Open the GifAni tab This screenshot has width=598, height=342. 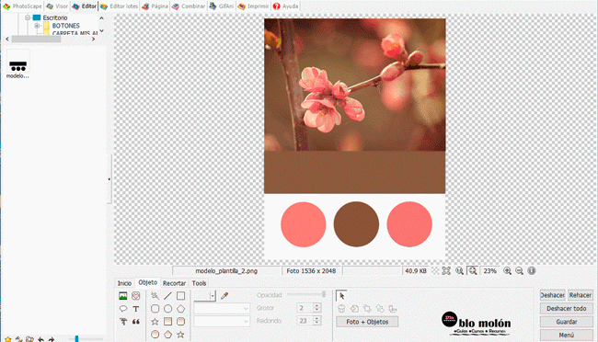click(x=222, y=6)
